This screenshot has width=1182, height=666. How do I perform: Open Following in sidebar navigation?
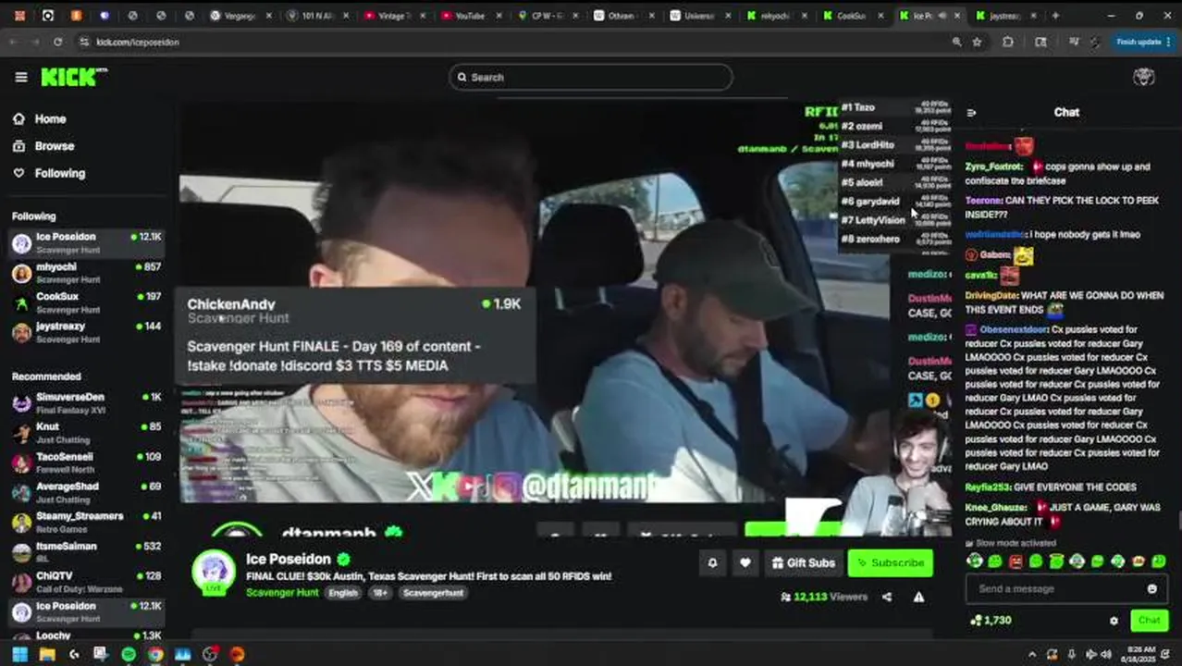48,173
